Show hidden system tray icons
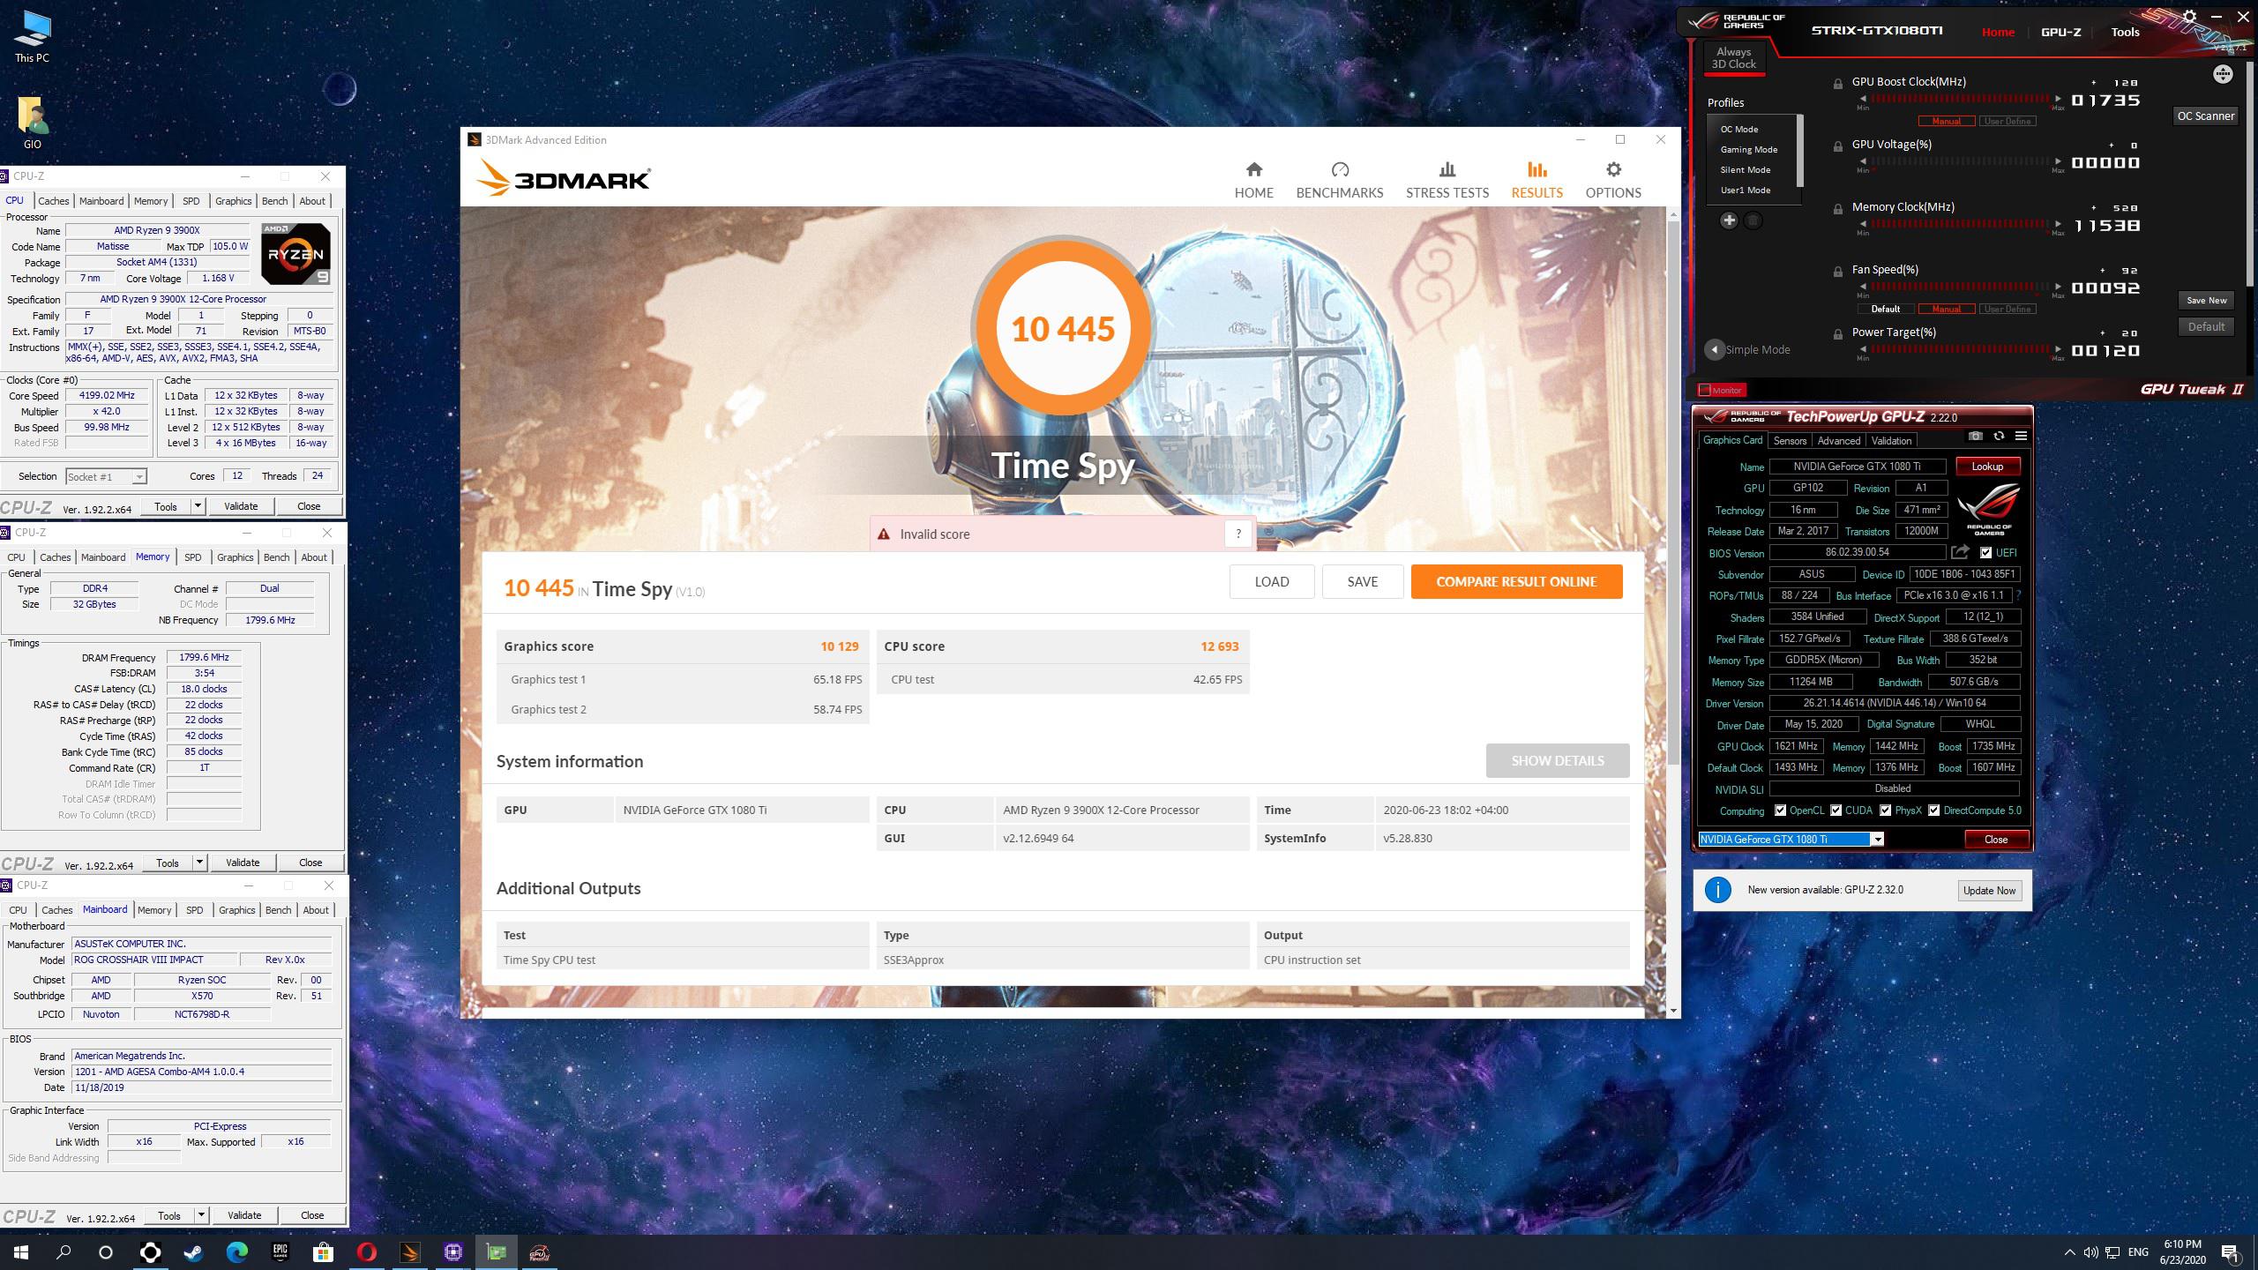Screen dimensions: 2258x1270 point(2069,1251)
